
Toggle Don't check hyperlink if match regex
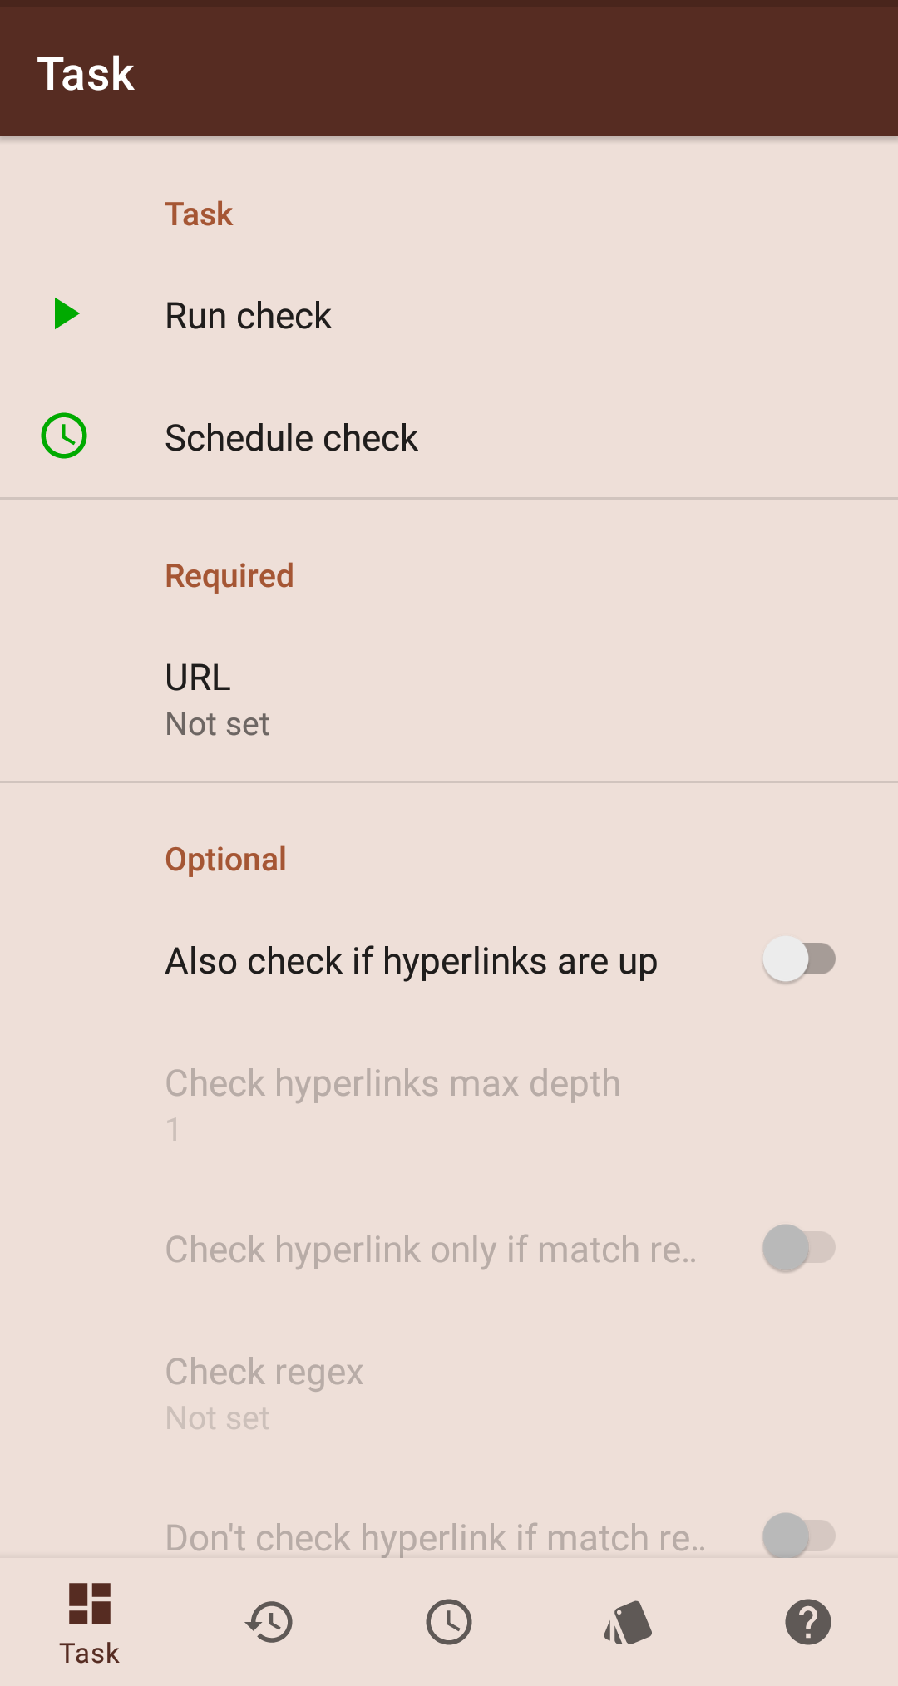tap(798, 1536)
